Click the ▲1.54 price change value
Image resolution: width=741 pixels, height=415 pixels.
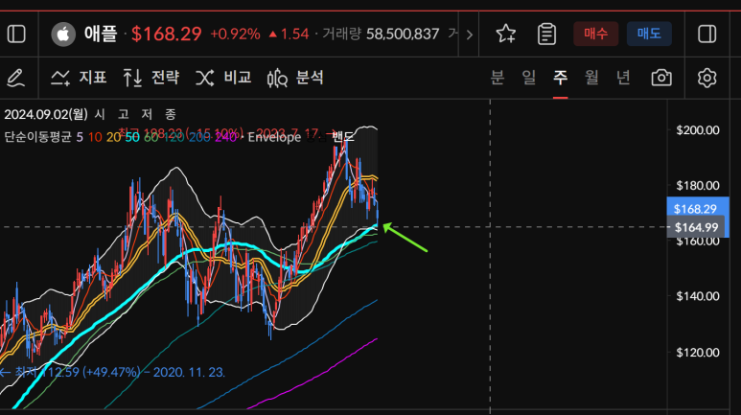tap(289, 35)
